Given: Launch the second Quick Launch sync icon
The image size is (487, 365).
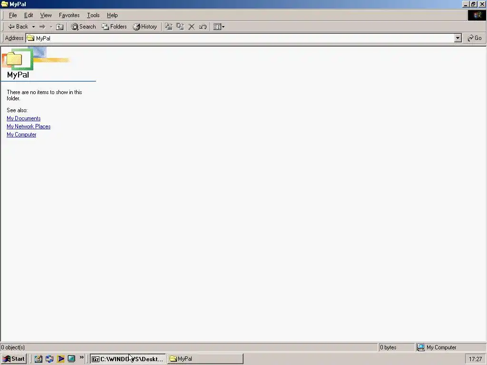Looking at the screenshot, I should coord(49,359).
